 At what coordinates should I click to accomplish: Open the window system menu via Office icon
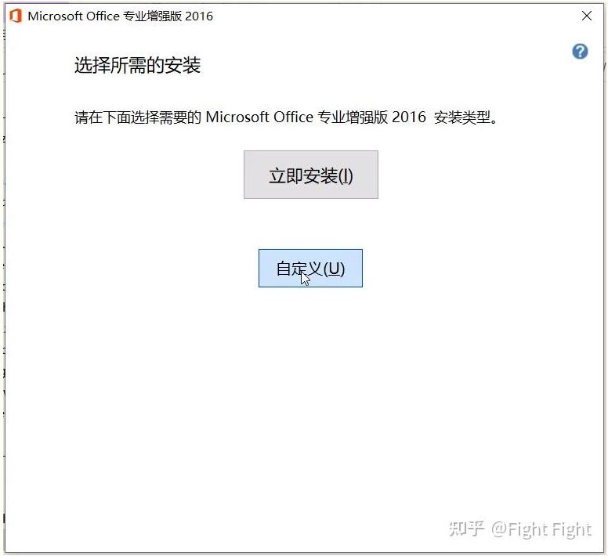tap(16, 16)
